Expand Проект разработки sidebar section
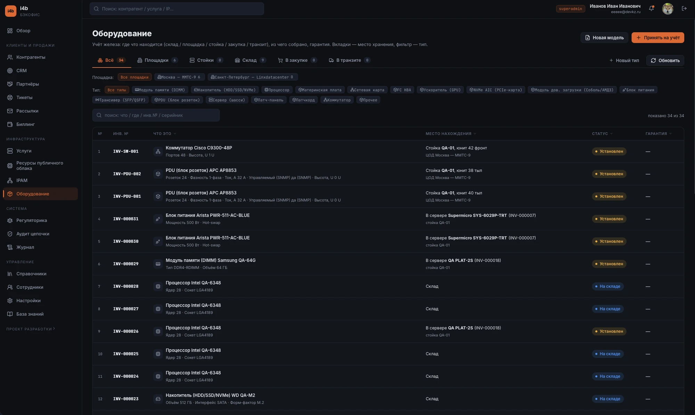 (31, 329)
